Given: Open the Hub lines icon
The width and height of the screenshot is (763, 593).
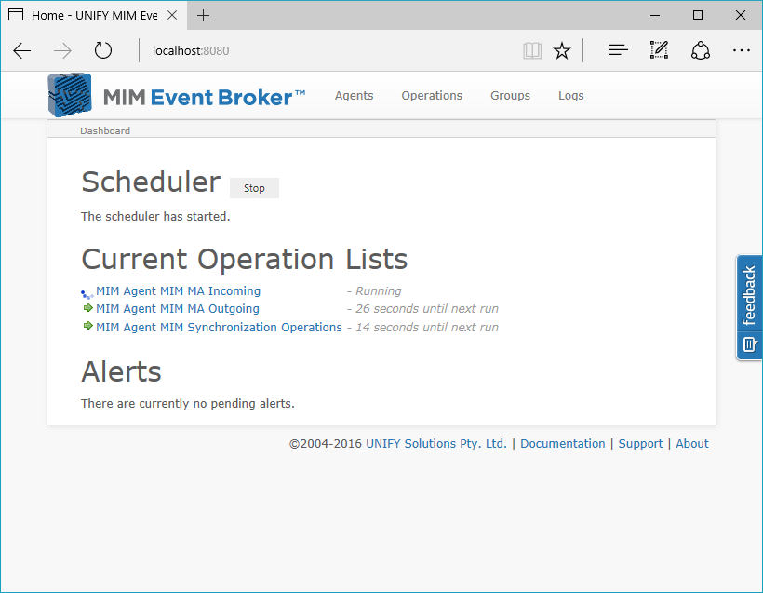Looking at the screenshot, I should (x=619, y=50).
